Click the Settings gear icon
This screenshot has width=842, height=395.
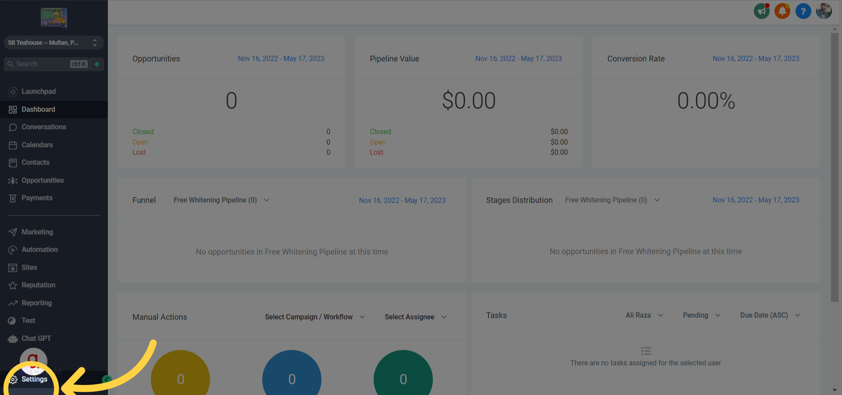click(x=14, y=379)
